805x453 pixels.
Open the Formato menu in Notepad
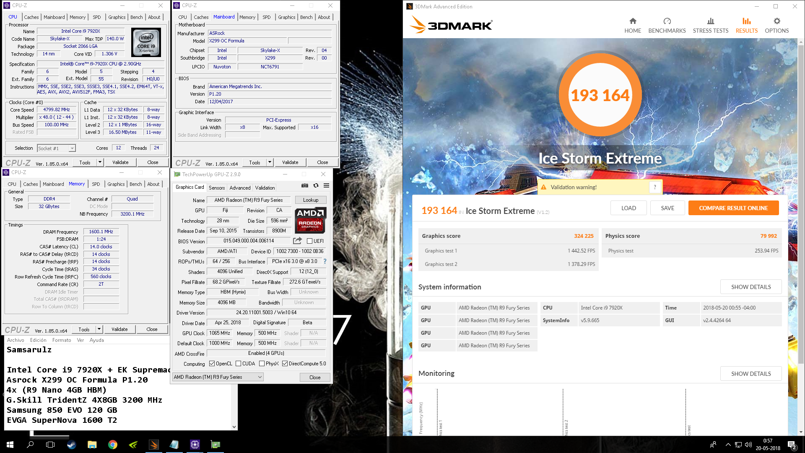[62, 340]
